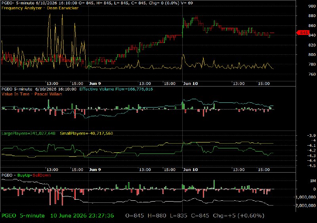
Task: Click the red 'SellDown' legend text
Action: click(42, 175)
